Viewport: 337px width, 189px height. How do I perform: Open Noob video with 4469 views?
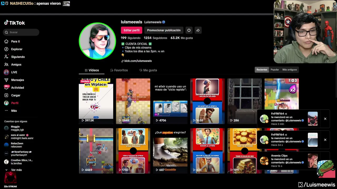pyautogui.click(x=96, y=151)
